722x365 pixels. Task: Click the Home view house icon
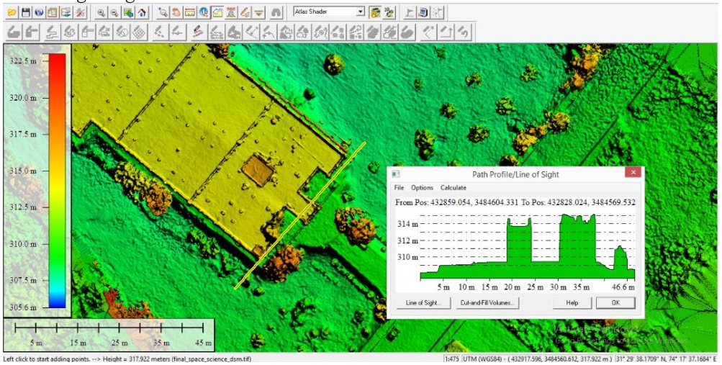[143, 12]
